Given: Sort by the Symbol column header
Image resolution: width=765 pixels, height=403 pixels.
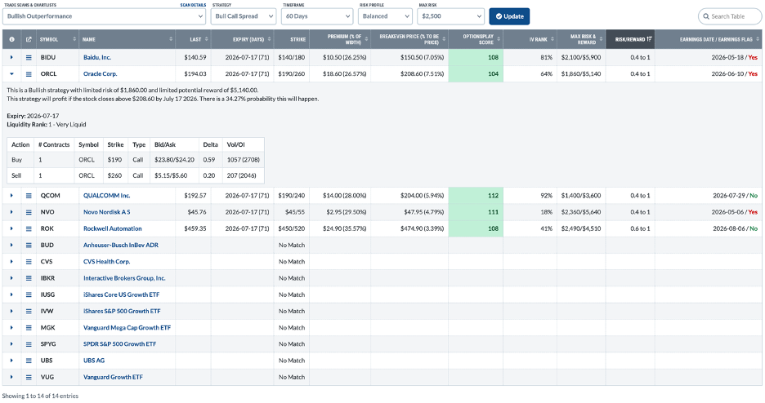Looking at the screenshot, I should [x=57, y=39].
